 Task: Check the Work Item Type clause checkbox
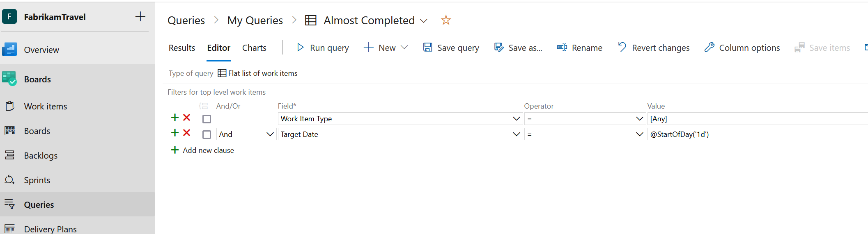click(207, 119)
